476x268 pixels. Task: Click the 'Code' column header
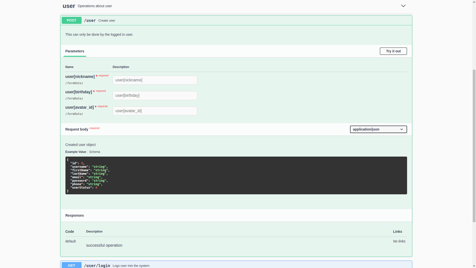point(70,232)
